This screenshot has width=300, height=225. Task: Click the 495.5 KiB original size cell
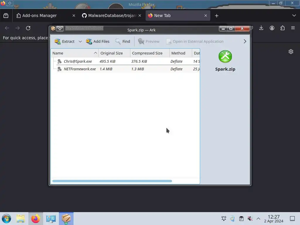pos(107,61)
